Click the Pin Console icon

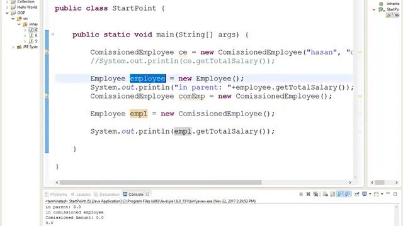tap(357, 194)
